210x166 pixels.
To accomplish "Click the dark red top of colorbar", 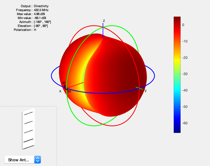I will pos(177,19).
